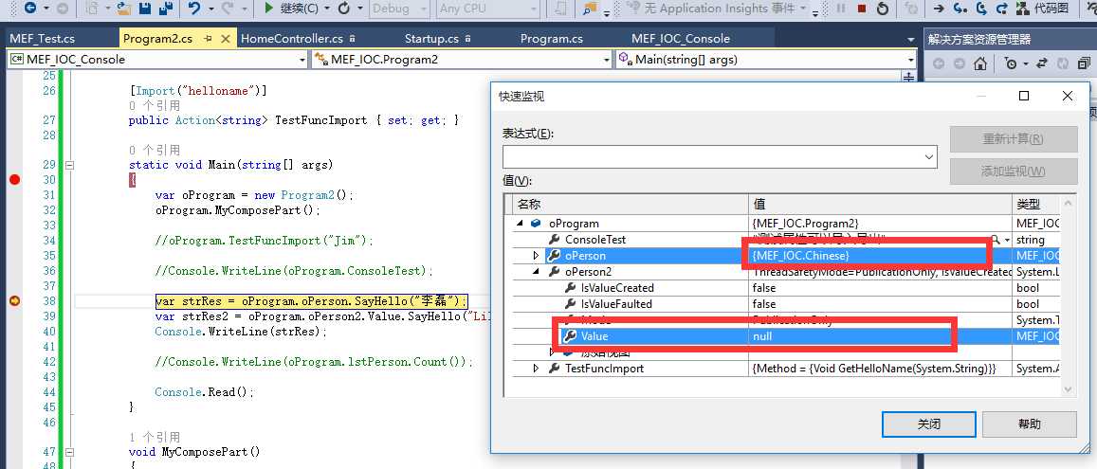Click the Sync with Active Document icon

point(1042,63)
